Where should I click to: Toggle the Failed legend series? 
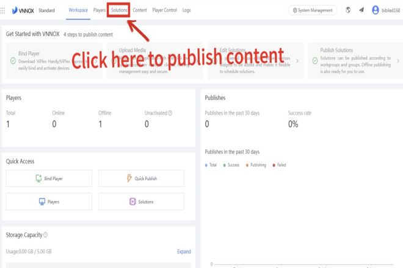pyautogui.click(x=280, y=165)
